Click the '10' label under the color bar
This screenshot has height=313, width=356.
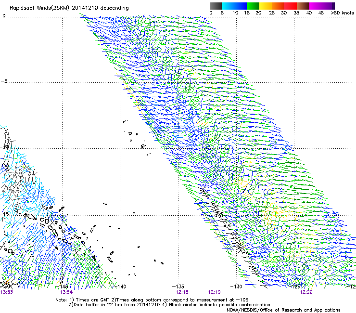point(235,13)
